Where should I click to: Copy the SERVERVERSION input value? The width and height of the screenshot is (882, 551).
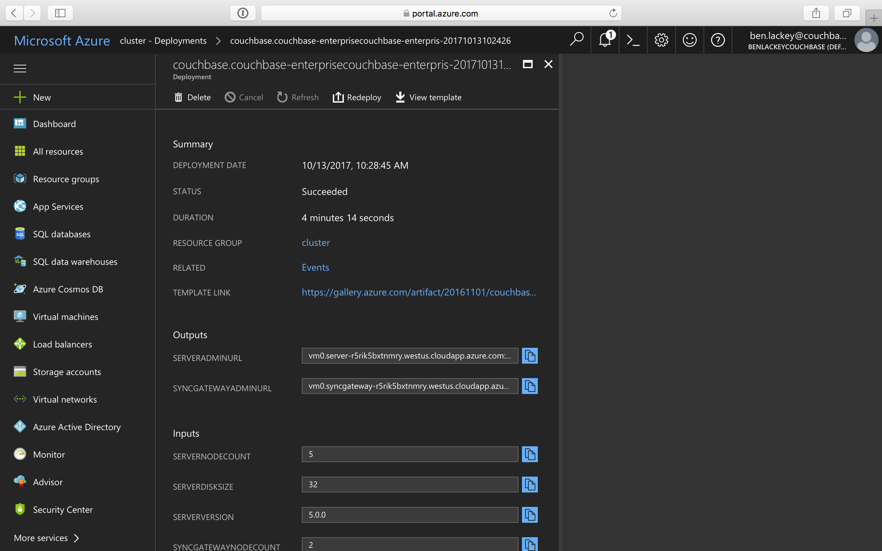530,515
